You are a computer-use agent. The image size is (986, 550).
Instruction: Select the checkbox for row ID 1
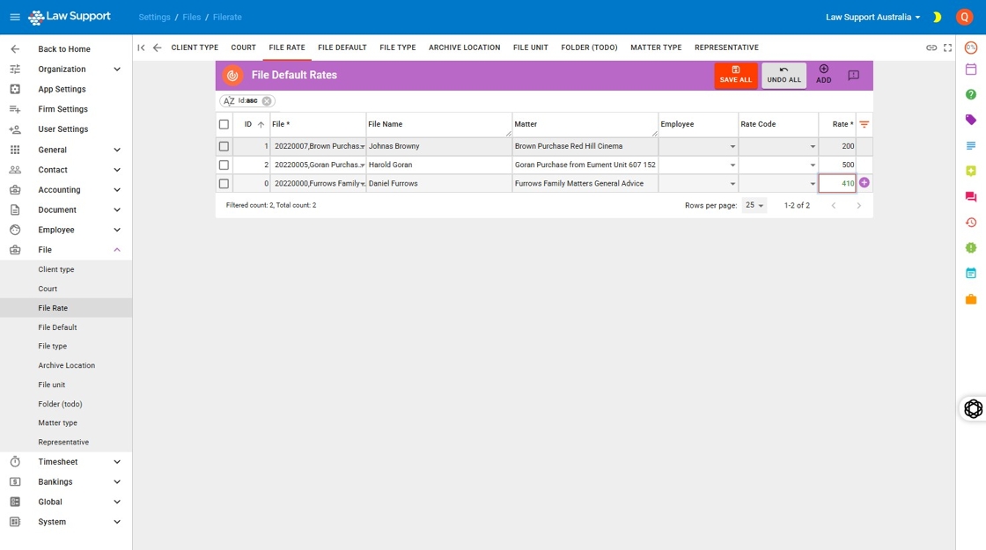224,146
